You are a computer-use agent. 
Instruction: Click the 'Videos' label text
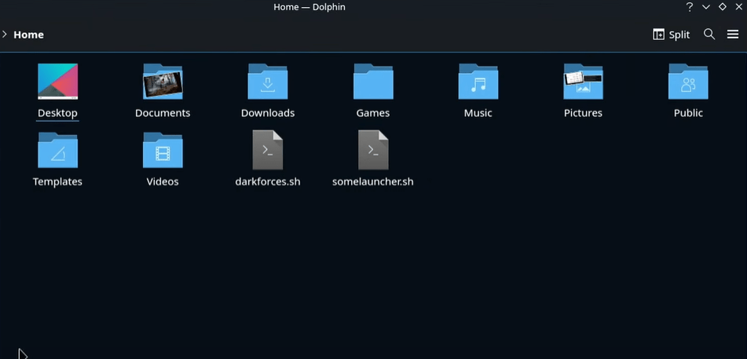click(x=163, y=181)
